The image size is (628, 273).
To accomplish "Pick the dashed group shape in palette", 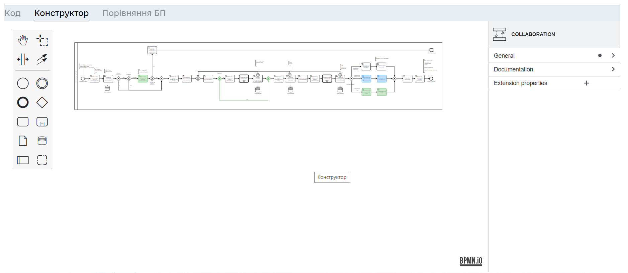I will point(42,160).
